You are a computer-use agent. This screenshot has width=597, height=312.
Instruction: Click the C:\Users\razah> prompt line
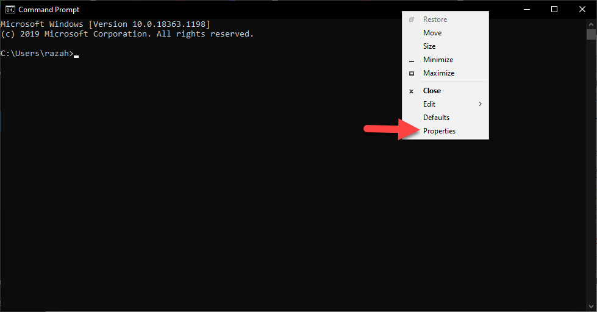pos(37,54)
